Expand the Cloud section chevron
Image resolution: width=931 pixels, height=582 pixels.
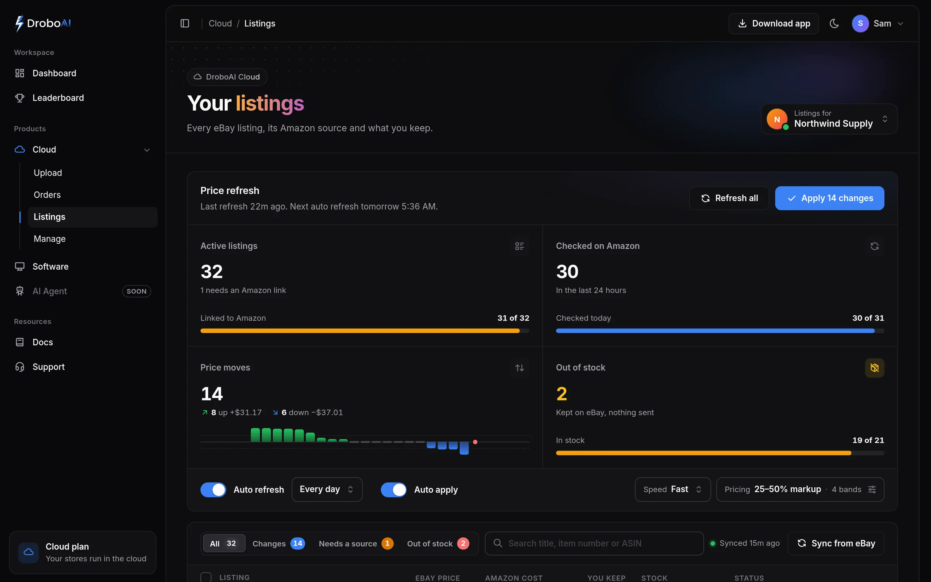tap(147, 150)
